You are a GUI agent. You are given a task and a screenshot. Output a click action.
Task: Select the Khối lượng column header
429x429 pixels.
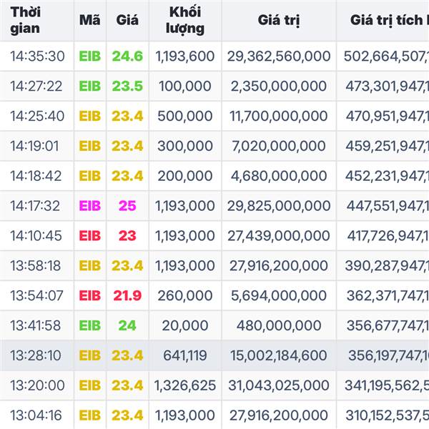[185, 21]
